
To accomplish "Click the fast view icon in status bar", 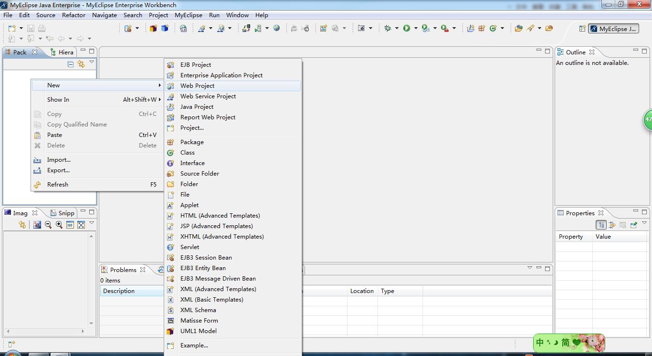I will [x=11, y=344].
